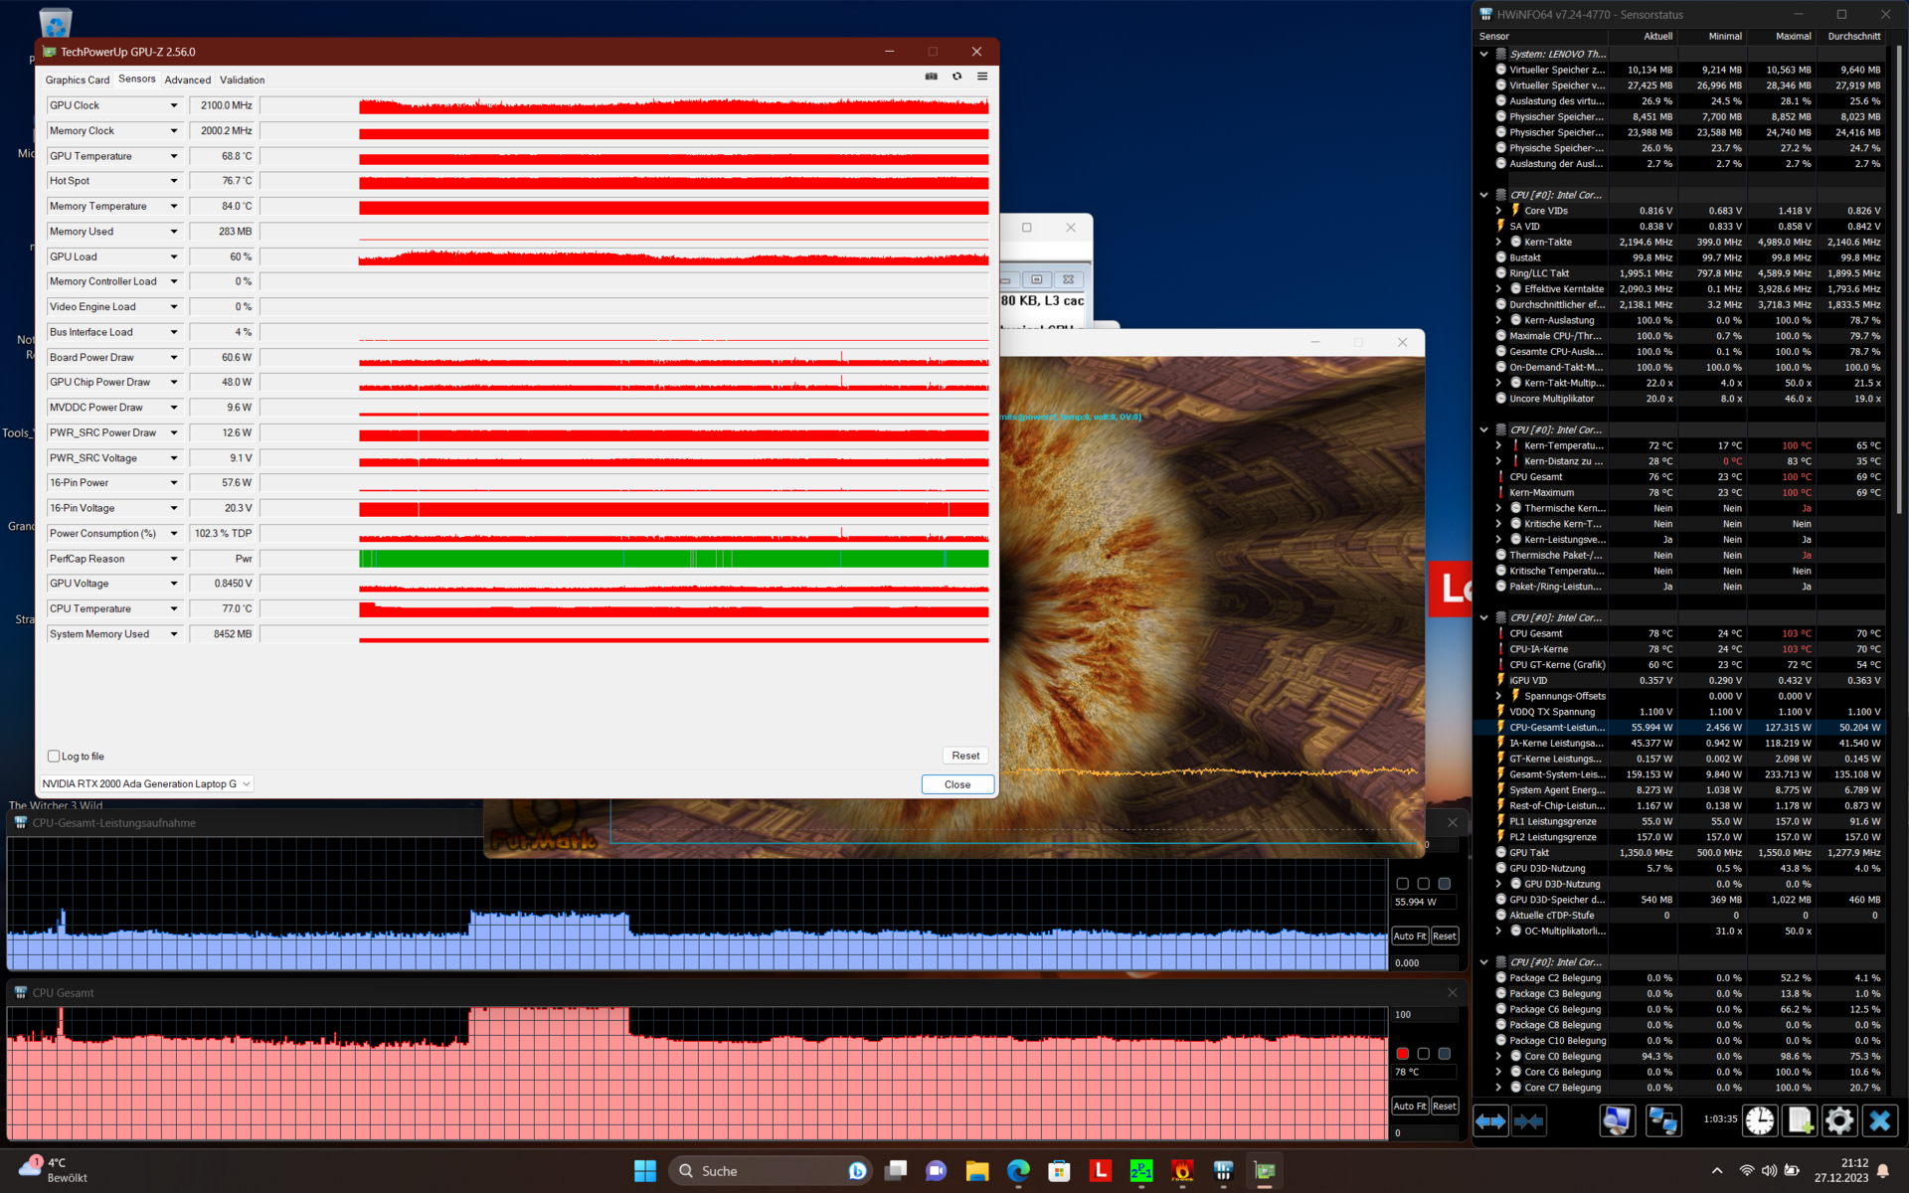Switch to the Advanced tab
Viewport: 1909px width, 1193px height.
coord(188,80)
